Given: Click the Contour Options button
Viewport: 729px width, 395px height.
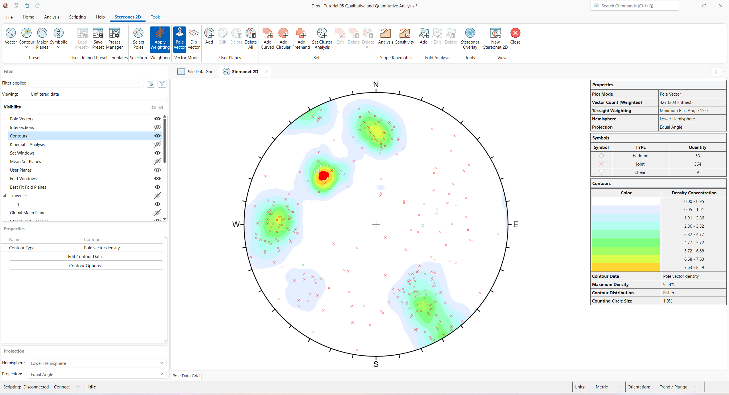Looking at the screenshot, I should (x=86, y=266).
